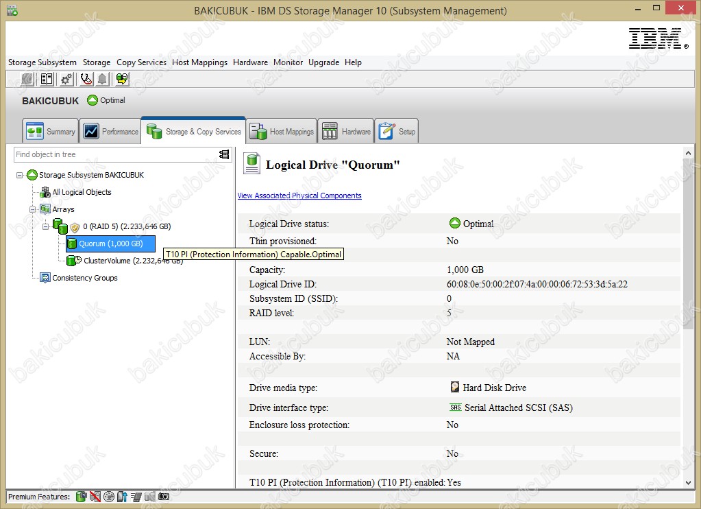Screen dimensions: 701x509
Task: Select the Quorum (1,000 GB) logical drive
Action: coord(111,244)
